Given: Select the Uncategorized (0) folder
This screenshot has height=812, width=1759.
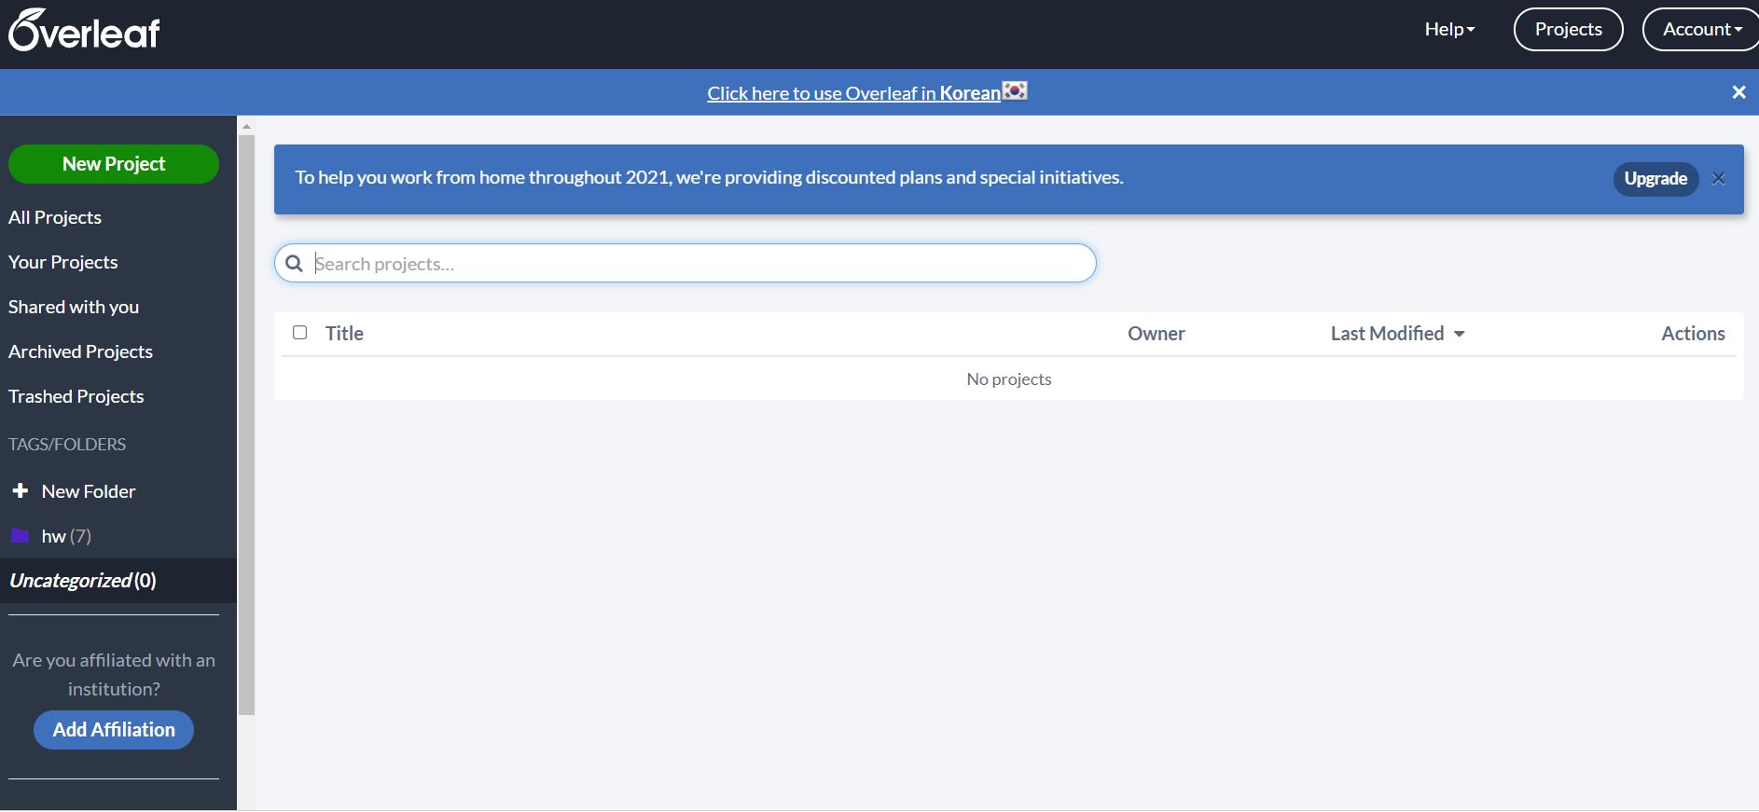Looking at the screenshot, I should tap(118, 581).
